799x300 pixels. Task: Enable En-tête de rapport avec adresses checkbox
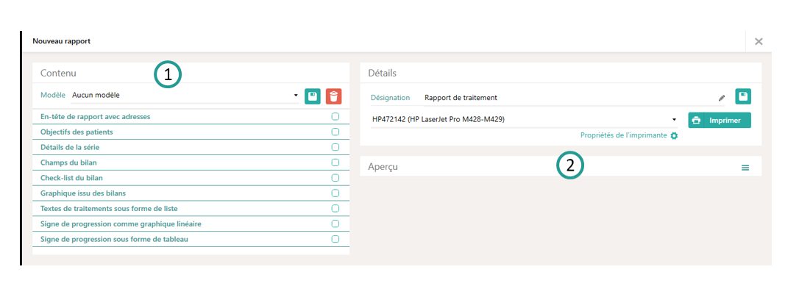(335, 117)
